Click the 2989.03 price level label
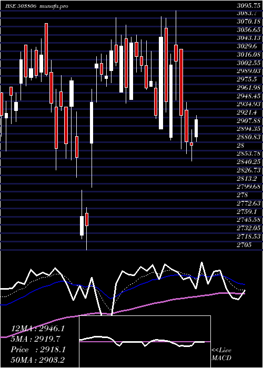The height and width of the screenshot is (368, 263). [249, 71]
